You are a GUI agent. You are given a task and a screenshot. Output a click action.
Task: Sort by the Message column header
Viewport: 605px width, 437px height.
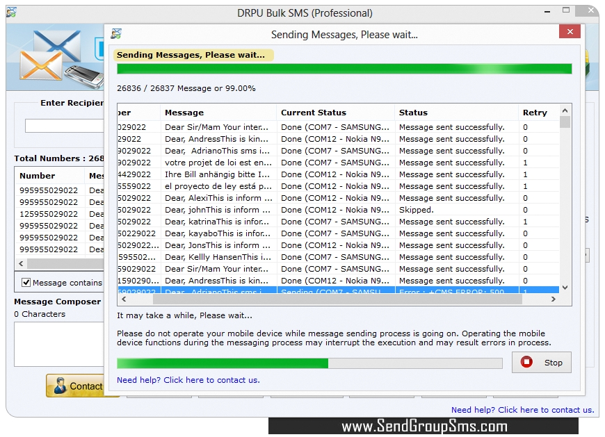point(218,113)
